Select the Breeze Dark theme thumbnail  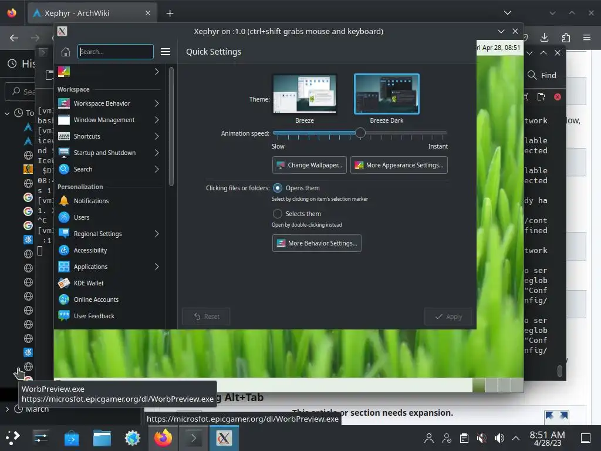[x=386, y=94]
